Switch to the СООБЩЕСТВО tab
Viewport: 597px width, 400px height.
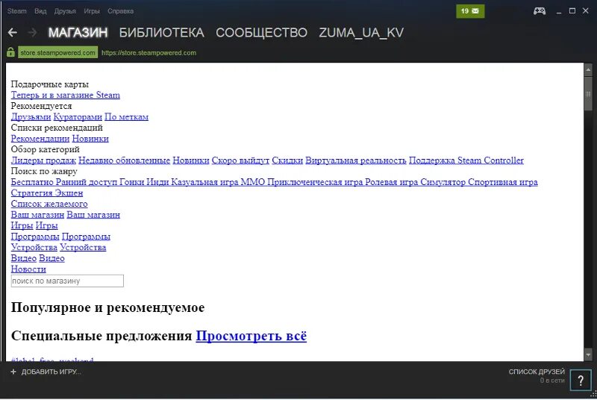click(x=262, y=33)
